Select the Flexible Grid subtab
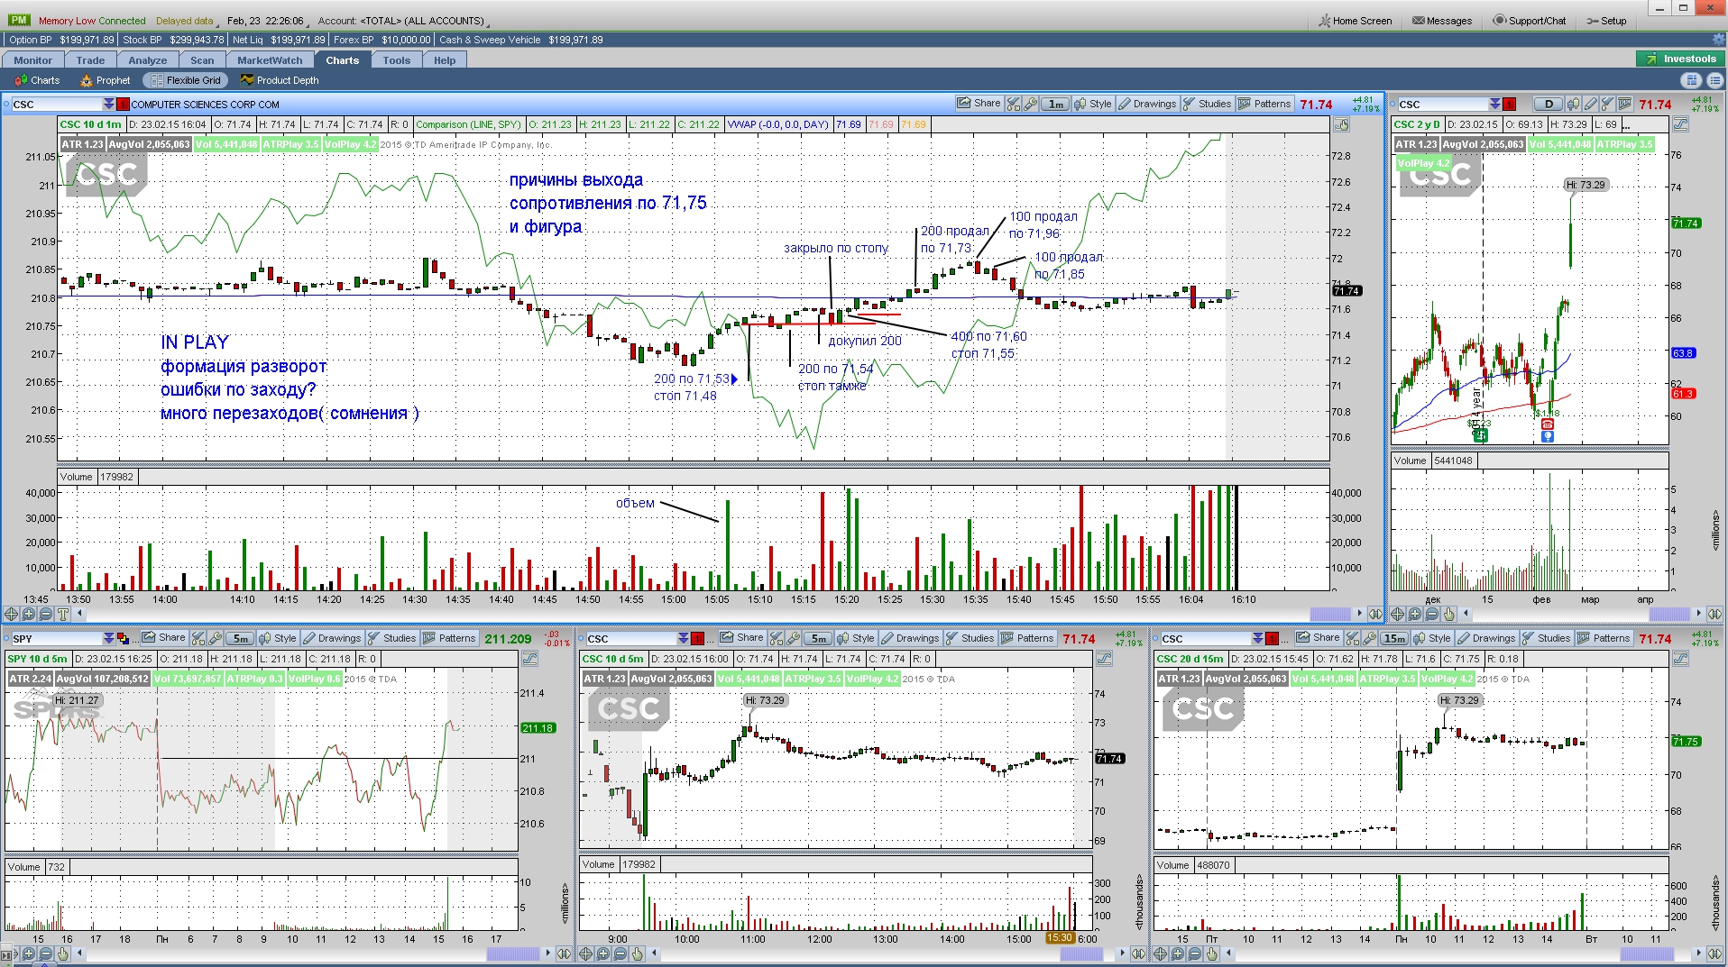Screen dimensions: 1728x967 click(186, 80)
